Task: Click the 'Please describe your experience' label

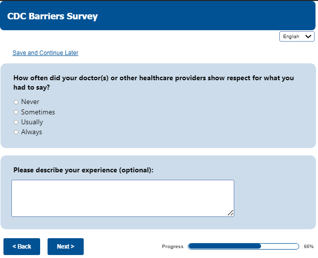Action: (83, 170)
